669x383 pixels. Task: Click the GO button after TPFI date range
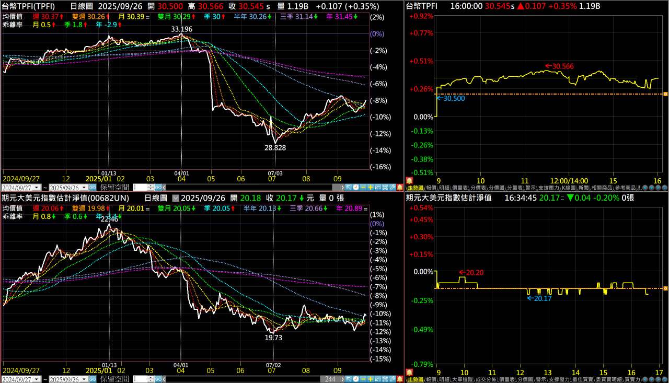click(93, 188)
